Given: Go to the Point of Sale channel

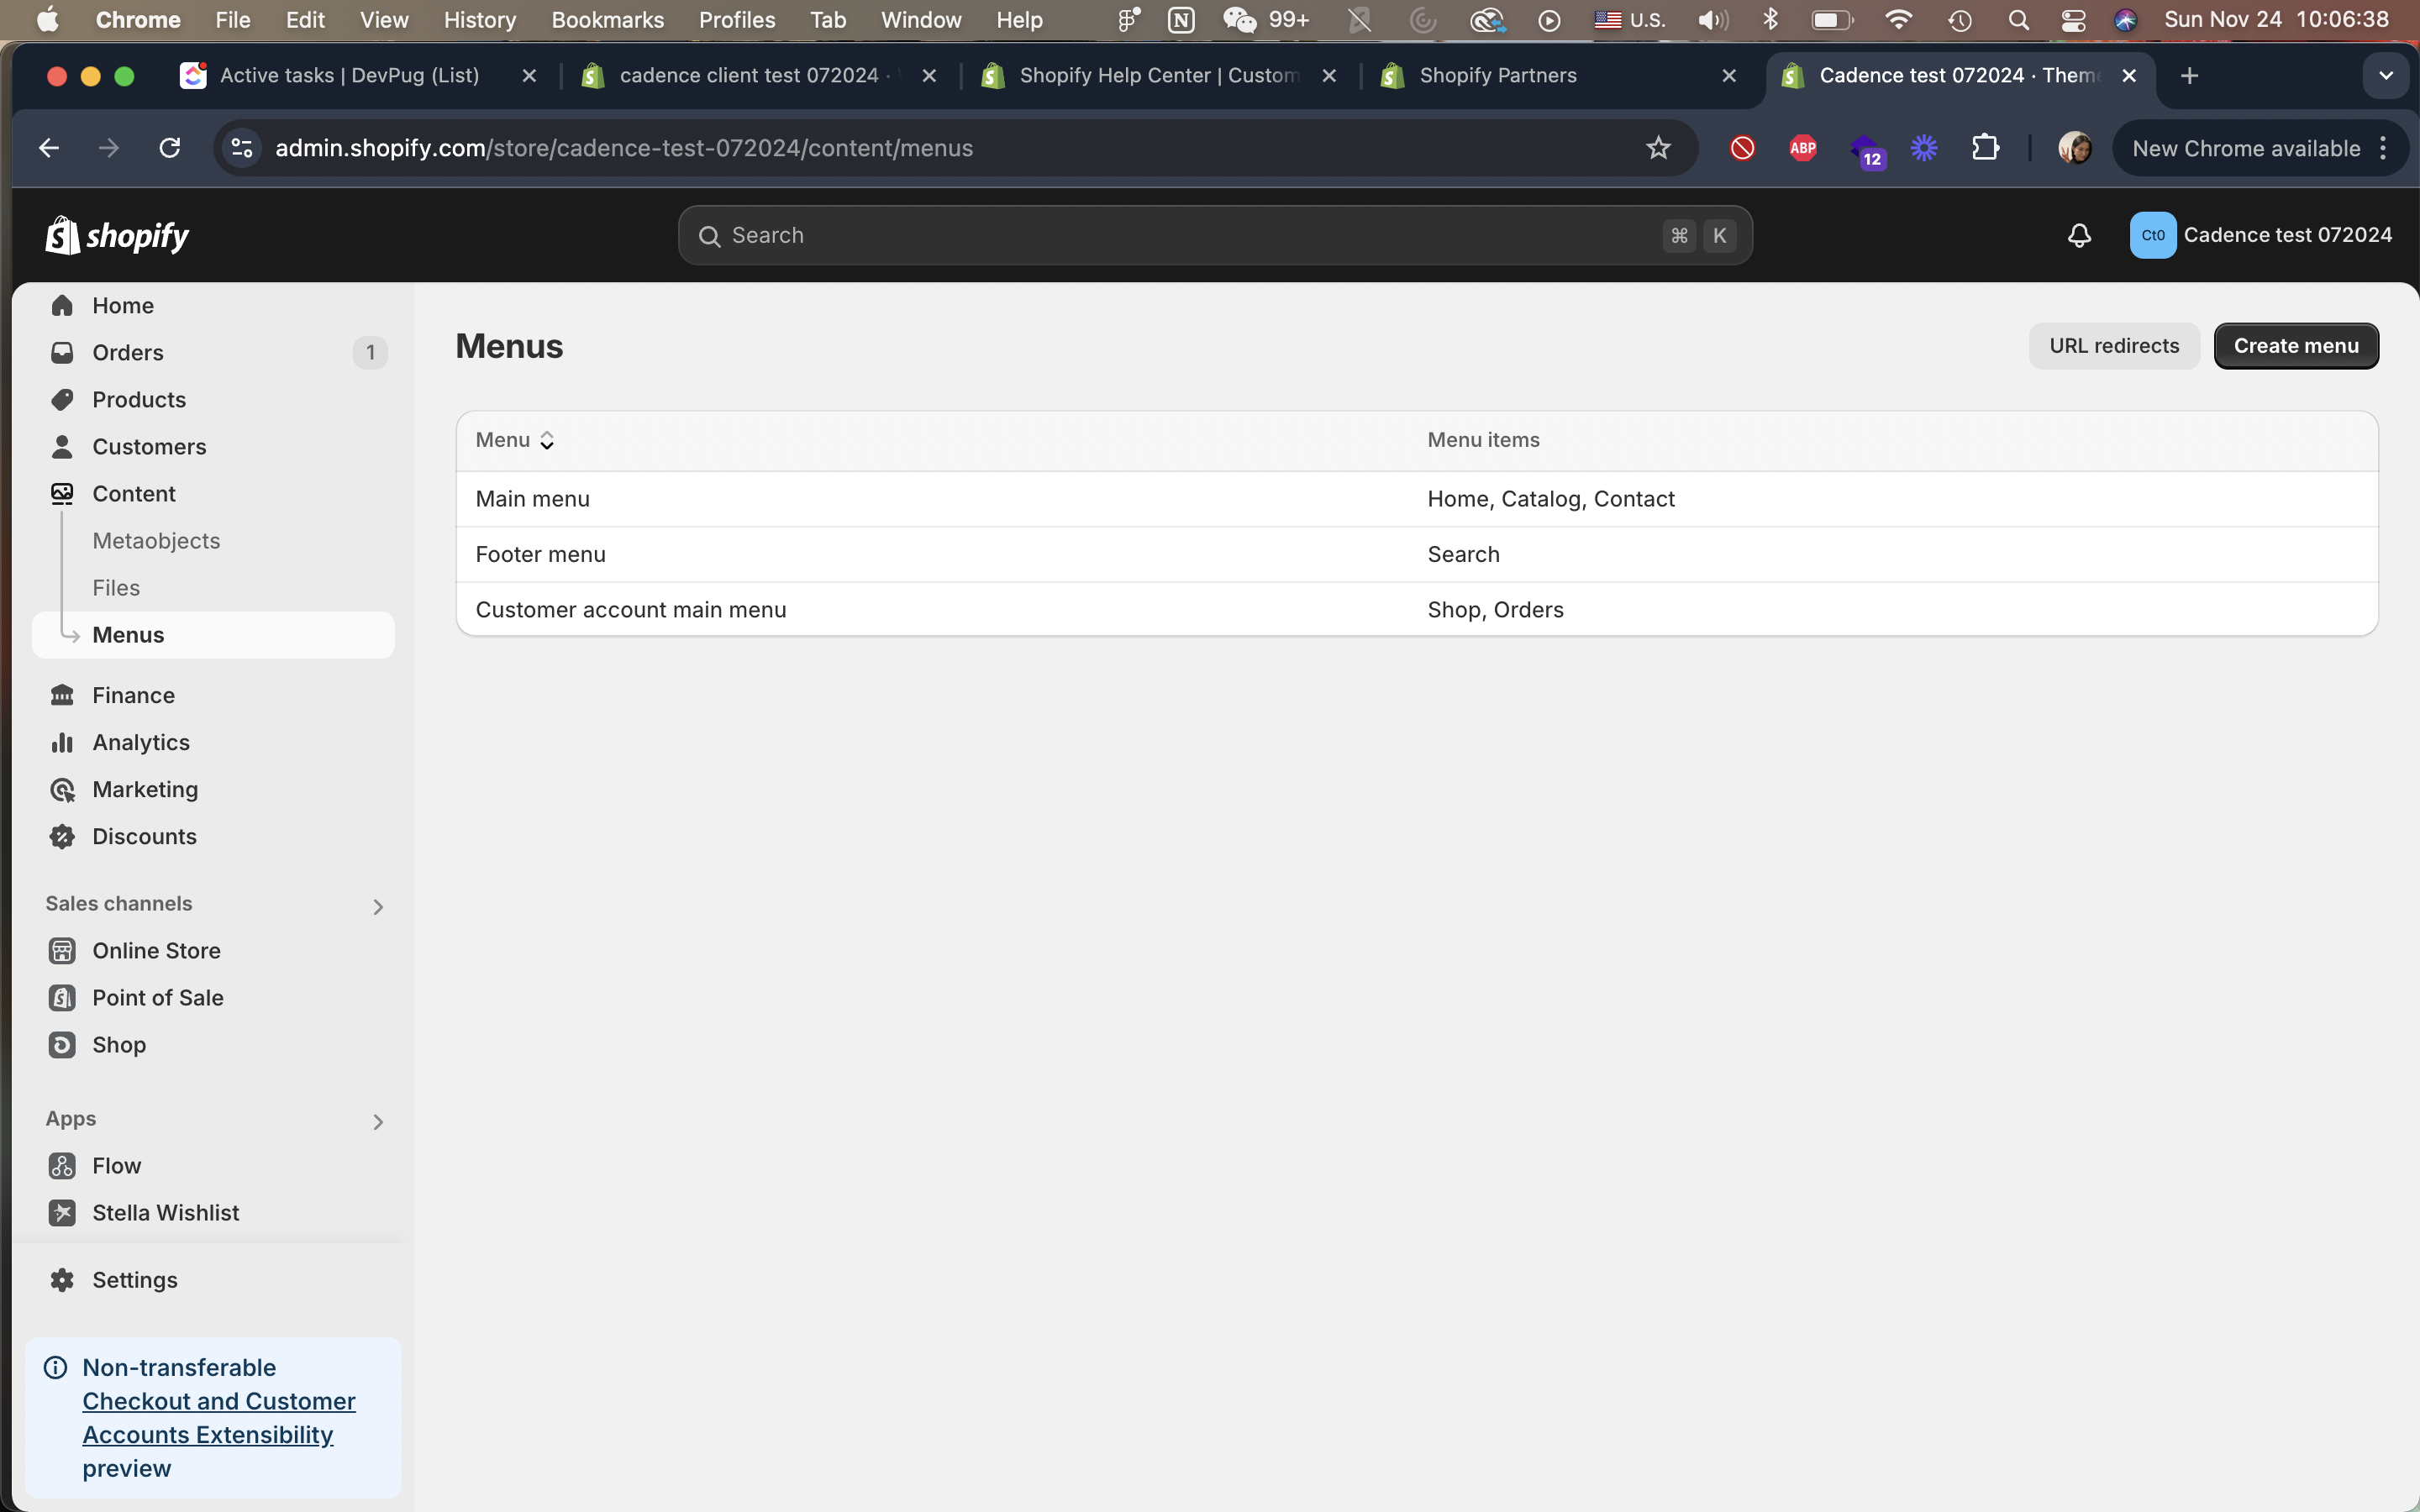Looking at the screenshot, I should click(x=157, y=997).
